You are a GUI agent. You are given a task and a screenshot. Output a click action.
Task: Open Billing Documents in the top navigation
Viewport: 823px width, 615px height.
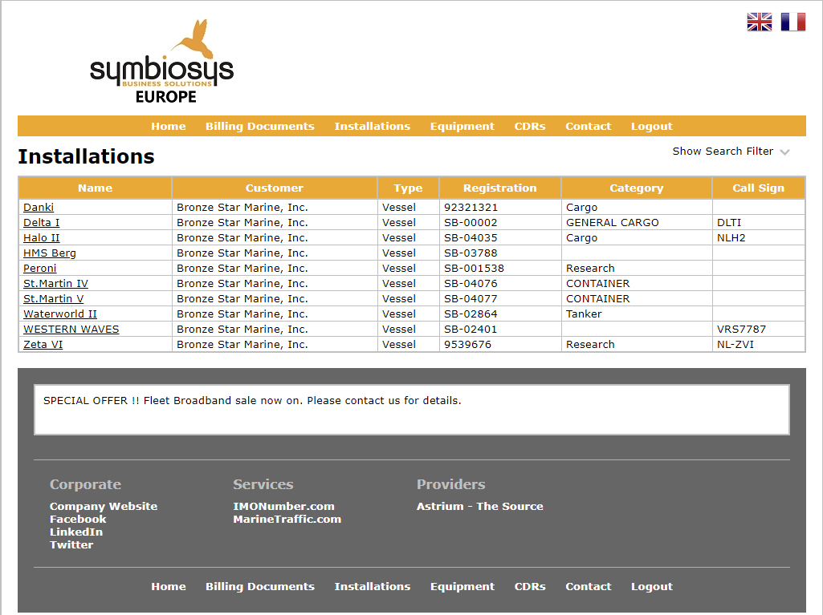coord(259,127)
